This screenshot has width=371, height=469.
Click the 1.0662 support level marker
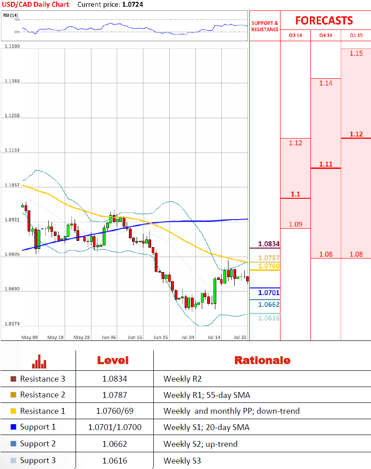269,305
